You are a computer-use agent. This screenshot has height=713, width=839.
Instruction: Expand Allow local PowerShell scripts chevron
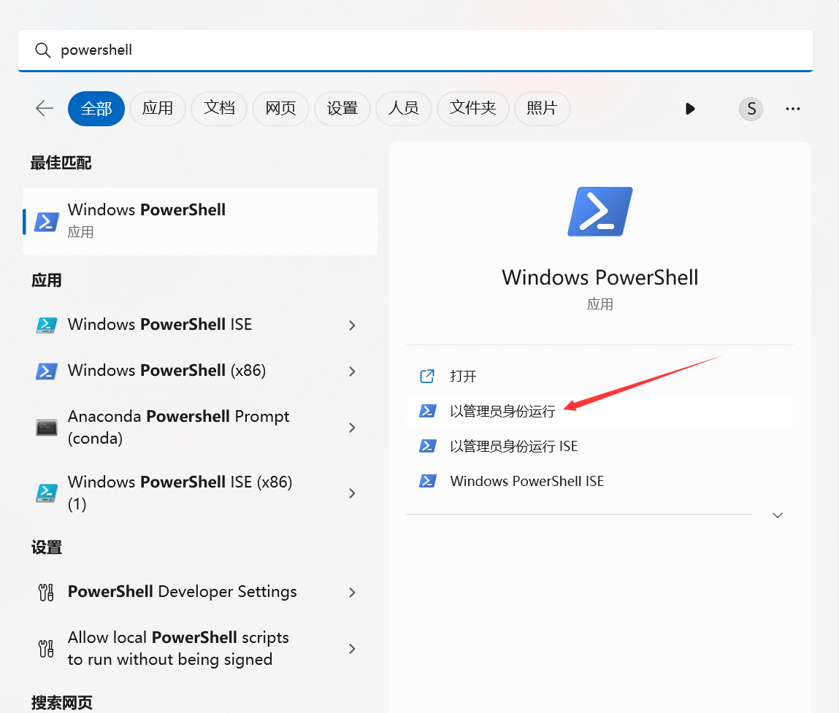(352, 648)
